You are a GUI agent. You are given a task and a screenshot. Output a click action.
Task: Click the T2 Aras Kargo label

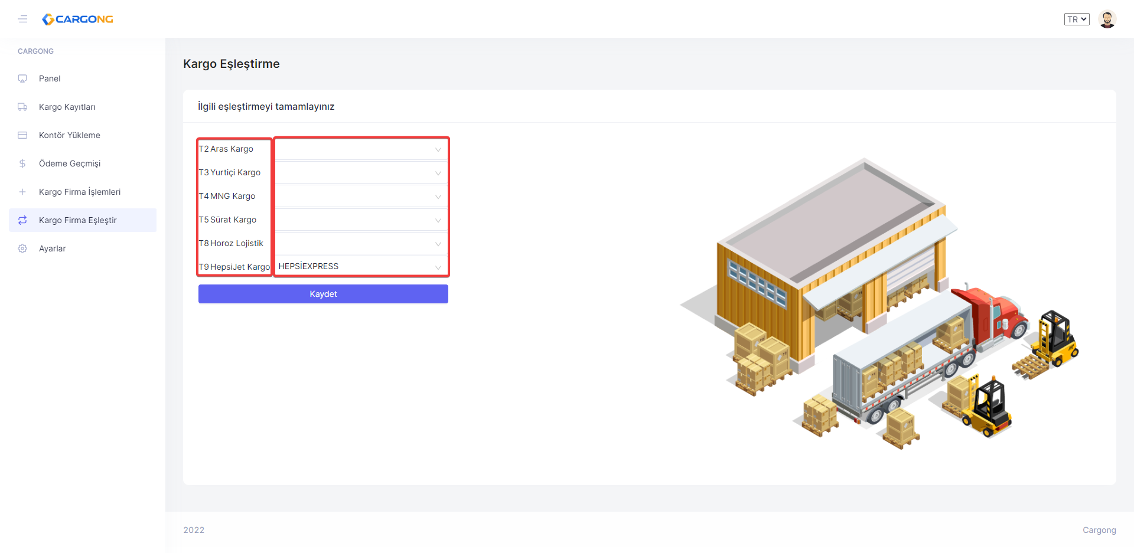[226, 149]
